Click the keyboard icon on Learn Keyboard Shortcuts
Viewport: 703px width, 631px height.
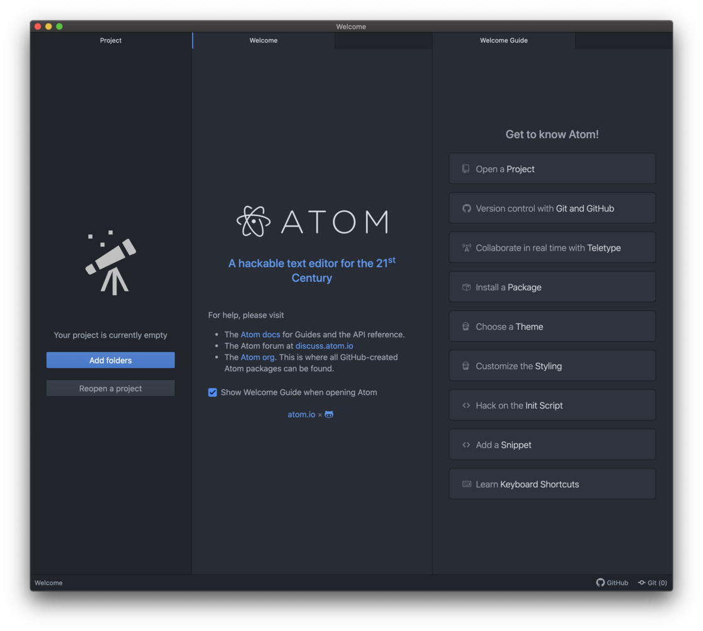466,483
